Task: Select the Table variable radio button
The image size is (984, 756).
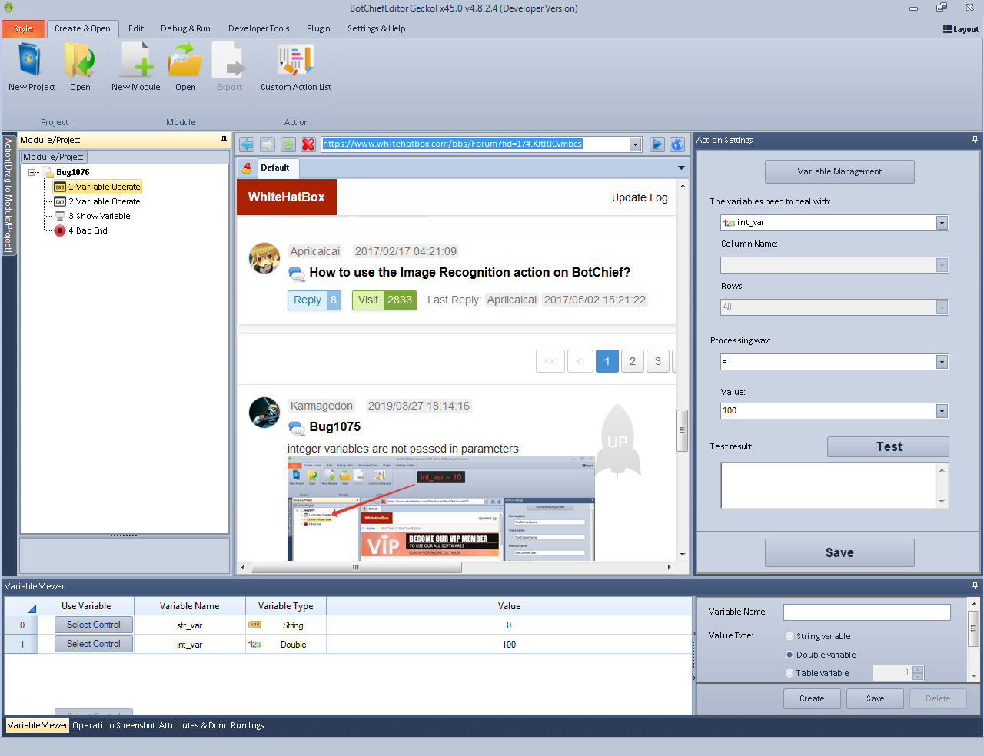Action: pos(790,673)
